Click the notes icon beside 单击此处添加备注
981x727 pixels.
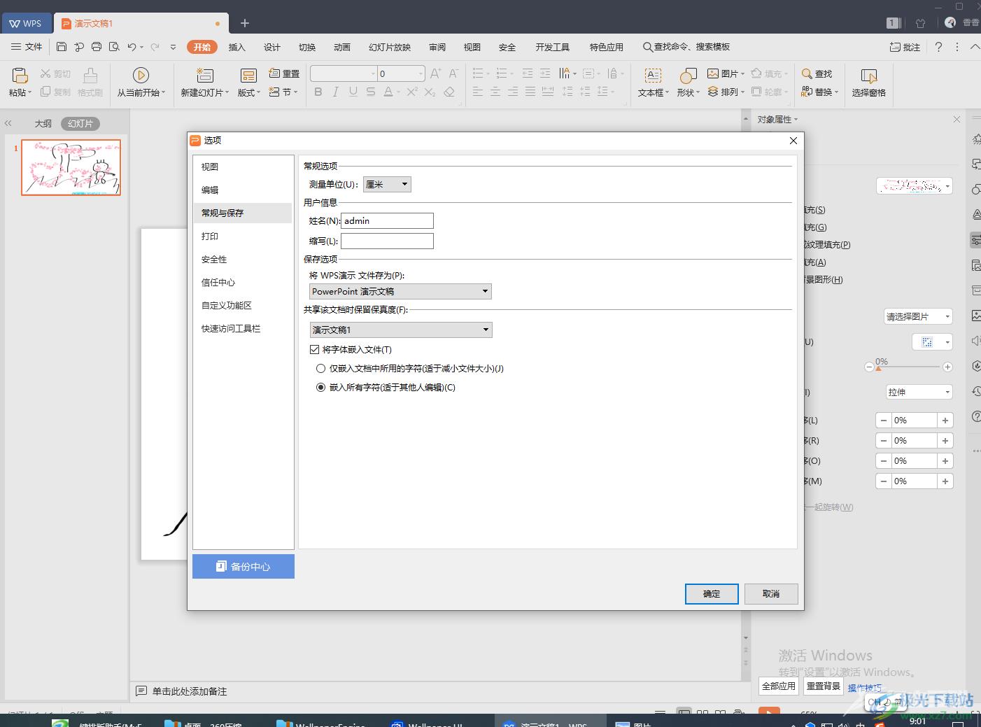[x=141, y=691]
